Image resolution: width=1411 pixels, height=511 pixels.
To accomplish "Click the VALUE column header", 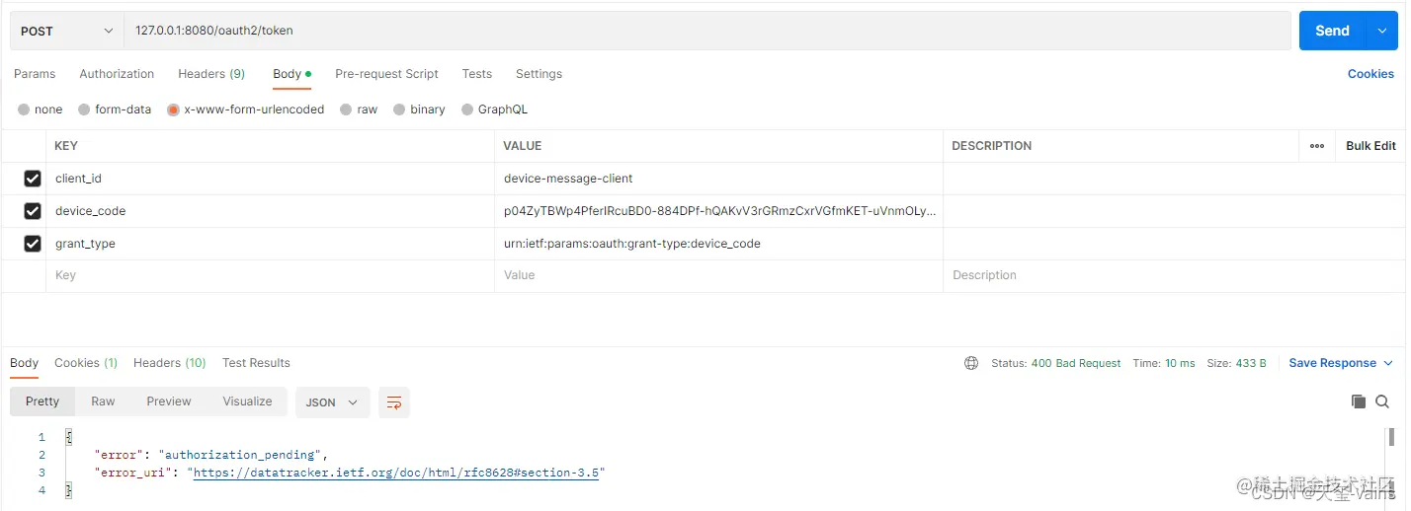I will coord(523,146).
